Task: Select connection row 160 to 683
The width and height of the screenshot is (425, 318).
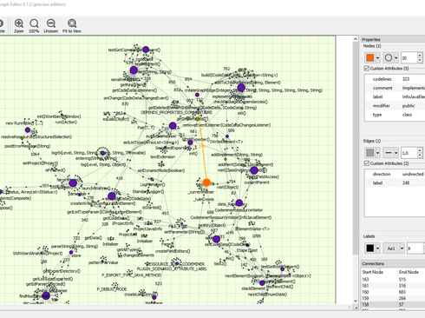Action: point(393,292)
